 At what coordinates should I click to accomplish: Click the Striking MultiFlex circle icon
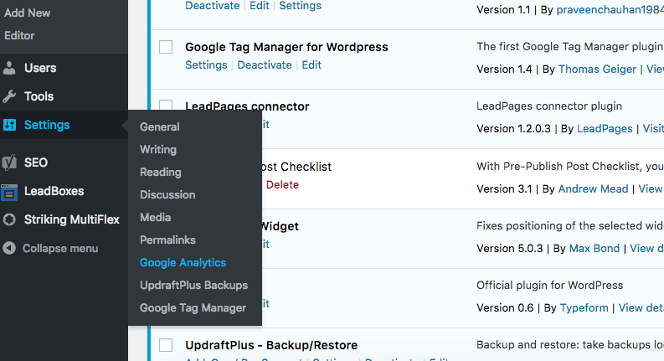[9, 219]
